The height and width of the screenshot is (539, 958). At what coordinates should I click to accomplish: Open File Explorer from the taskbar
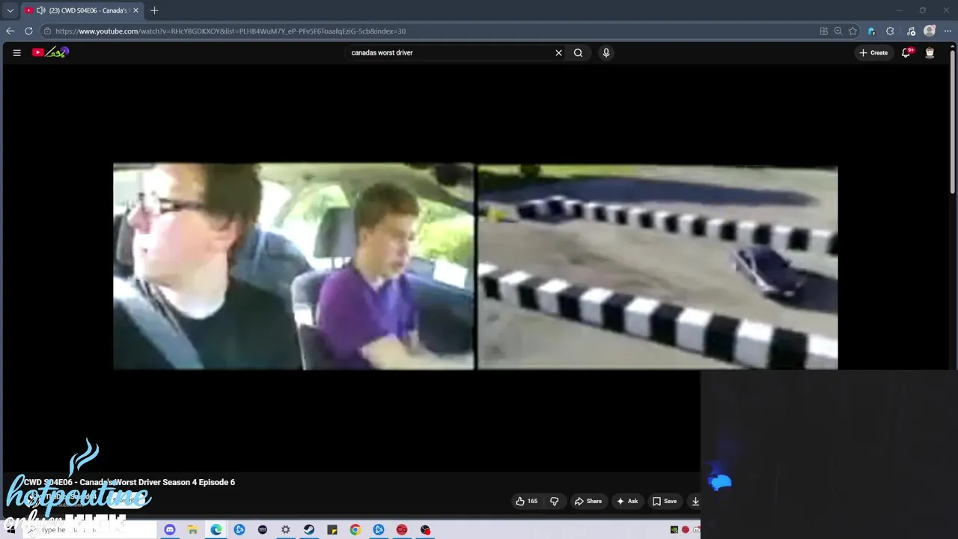[192, 530]
